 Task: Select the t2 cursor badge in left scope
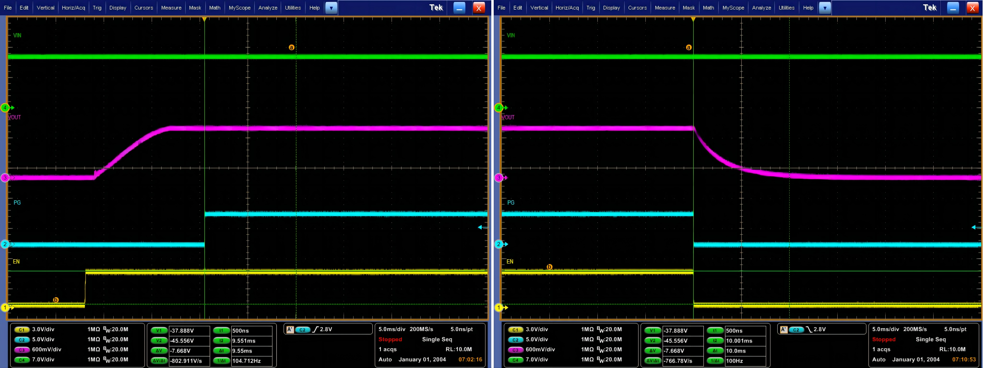coord(221,341)
